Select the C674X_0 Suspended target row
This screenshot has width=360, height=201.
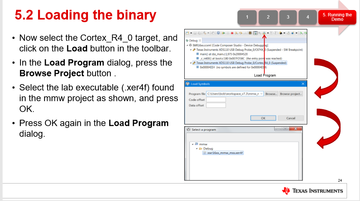(x=248, y=50)
